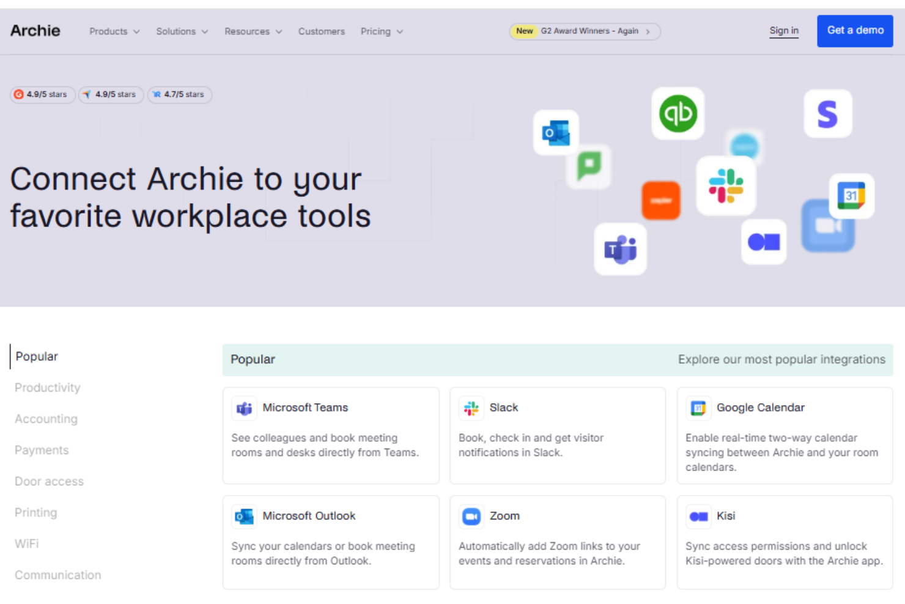905x604 pixels.
Task: Select the Accounting category tab
Action: tap(46, 419)
